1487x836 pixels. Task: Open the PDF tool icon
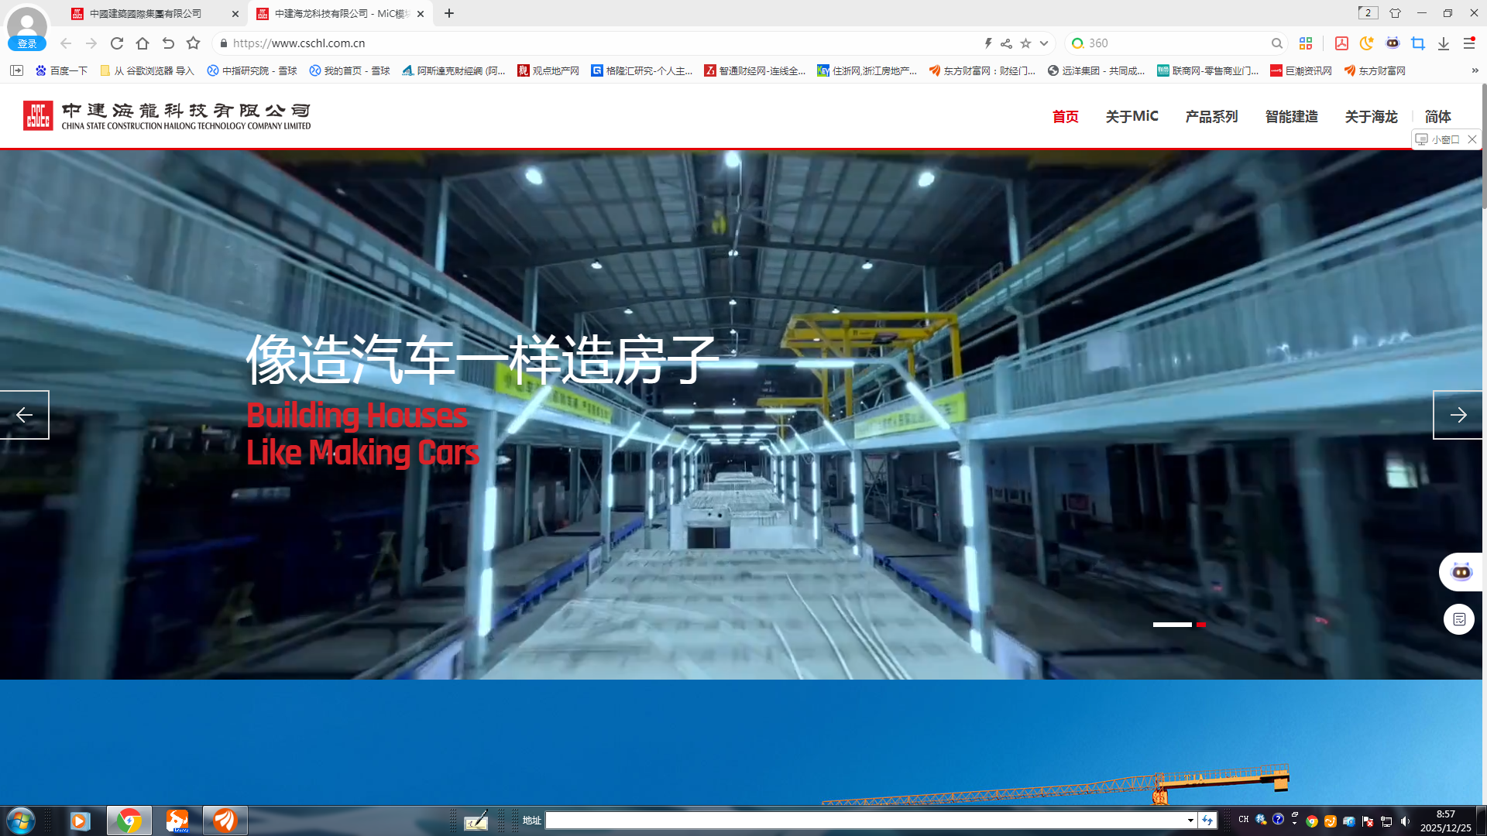[x=1341, y=43]
